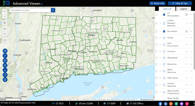Open the print tool

tap(5, 80)
